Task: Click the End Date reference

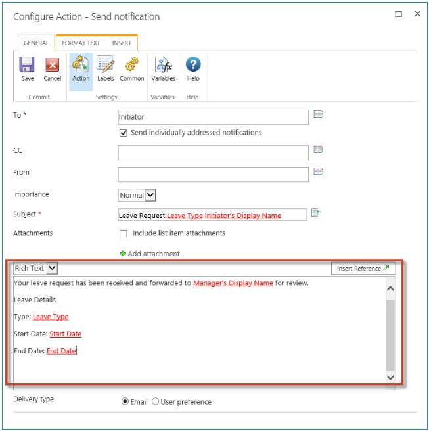Action: 61,351
